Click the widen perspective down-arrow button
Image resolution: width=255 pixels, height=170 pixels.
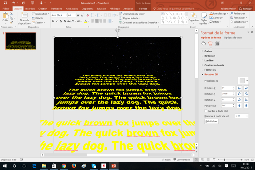click(x=246, y=106)
